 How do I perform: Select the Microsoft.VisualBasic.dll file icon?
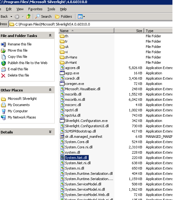[x=62, y=89]
